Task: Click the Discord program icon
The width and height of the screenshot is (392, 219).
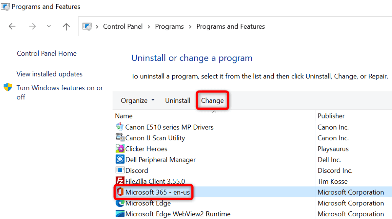Action: click(x=120, y=170)
